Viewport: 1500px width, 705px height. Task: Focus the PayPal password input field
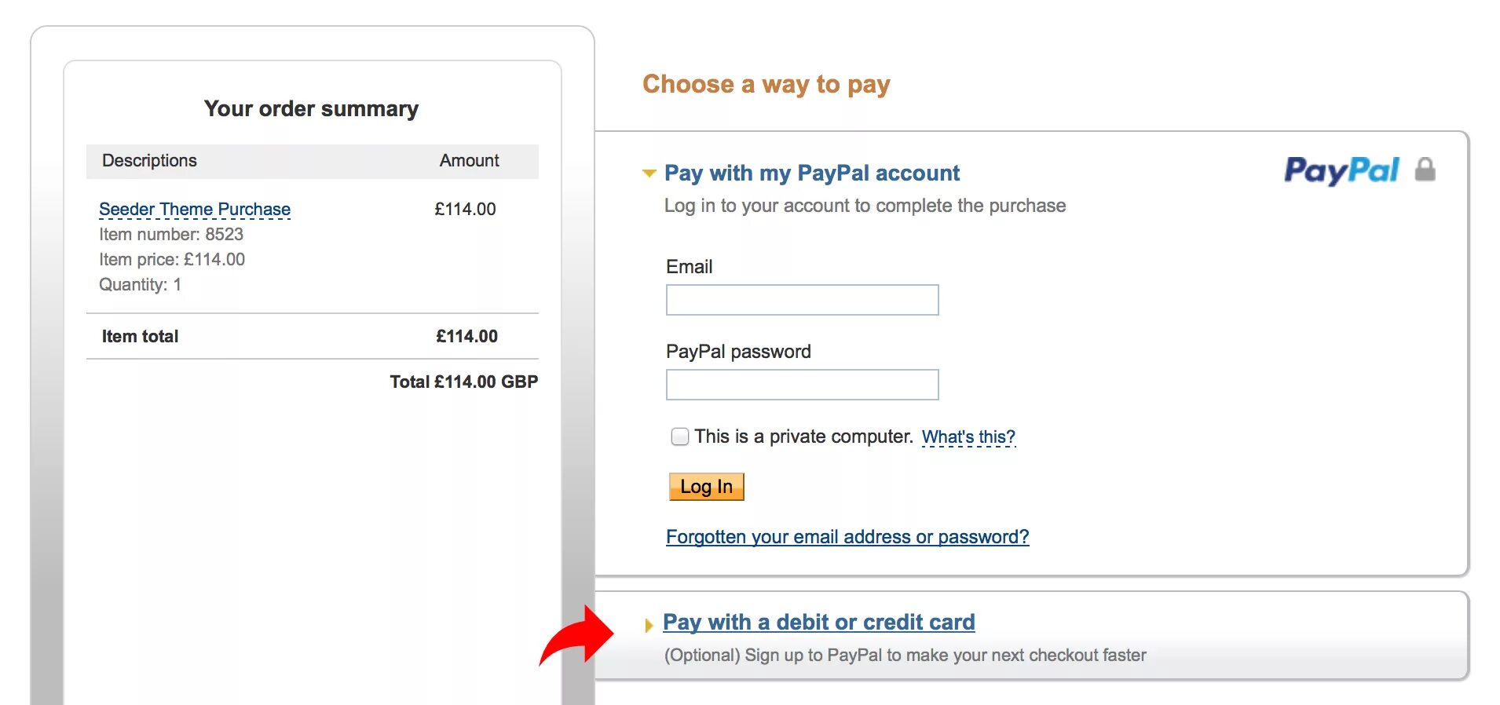[x=802, y=385]
